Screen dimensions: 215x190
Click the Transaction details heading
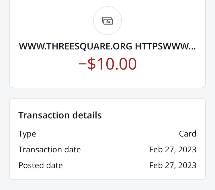[x=60, y=115]
